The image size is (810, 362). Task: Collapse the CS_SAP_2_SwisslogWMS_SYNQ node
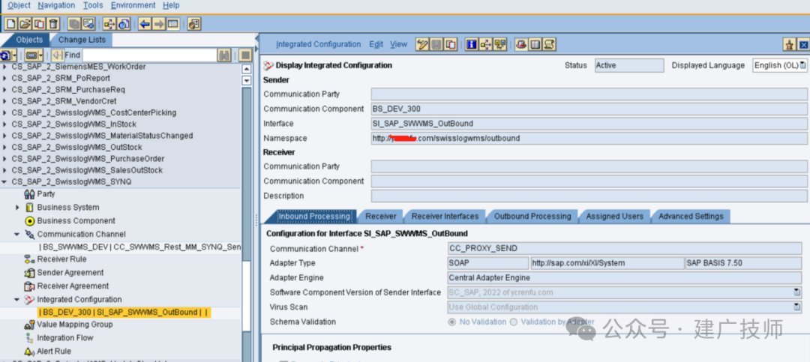click(5, 182)
